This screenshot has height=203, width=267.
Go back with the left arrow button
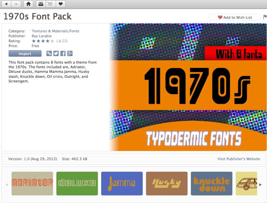pos(6,4)
